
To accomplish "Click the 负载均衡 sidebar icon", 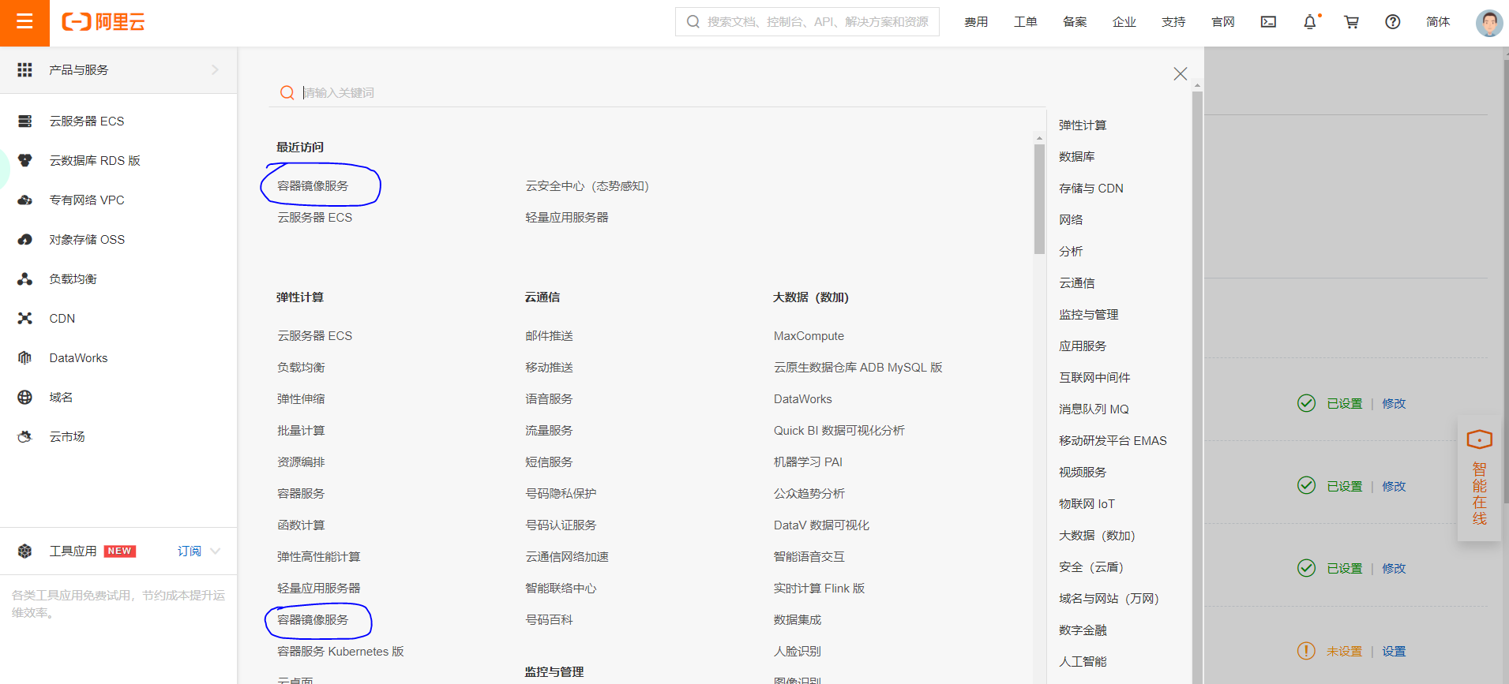I will 25,279.
